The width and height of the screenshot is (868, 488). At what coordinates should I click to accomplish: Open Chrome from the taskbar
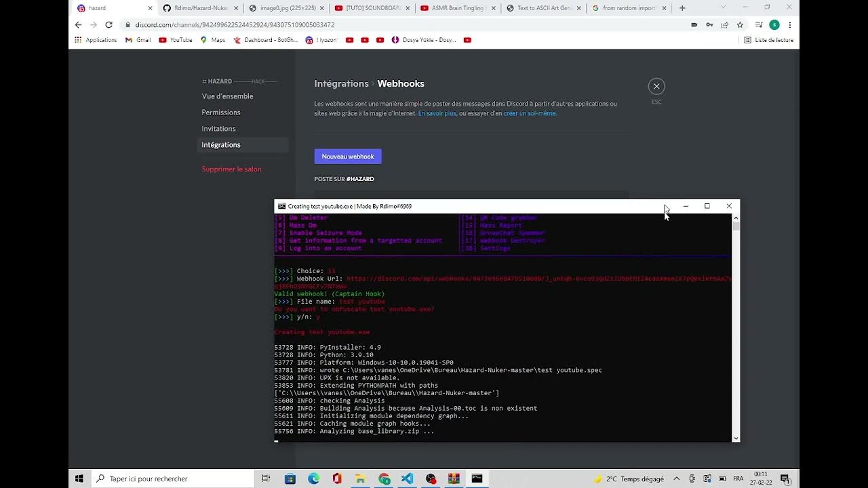point(384,479)
